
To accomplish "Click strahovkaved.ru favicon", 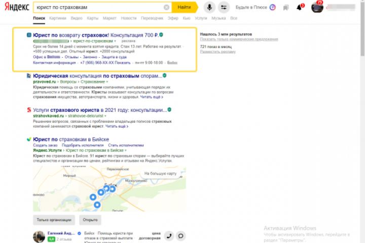I will coord(29,110).
